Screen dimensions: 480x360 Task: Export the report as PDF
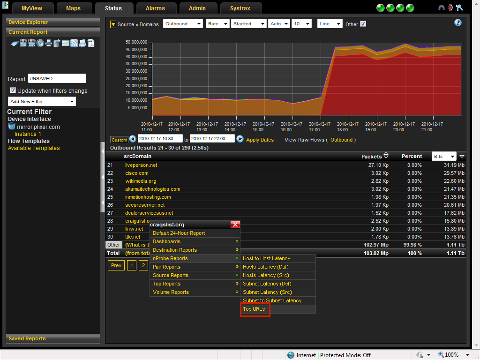pos(91,43)
